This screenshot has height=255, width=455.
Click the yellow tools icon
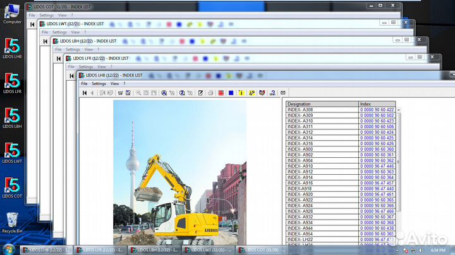[252, 93]
